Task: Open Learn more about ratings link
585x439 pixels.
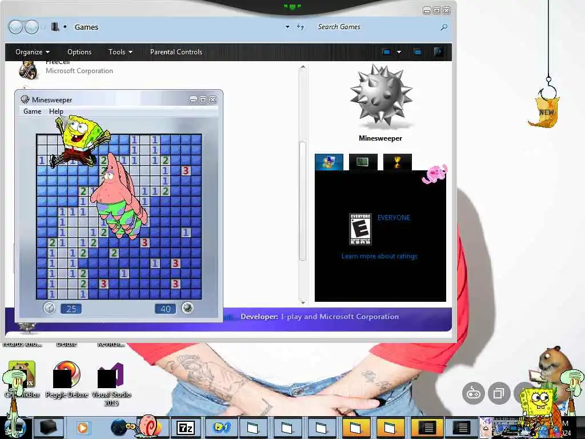Action: (x=379, y=256)
